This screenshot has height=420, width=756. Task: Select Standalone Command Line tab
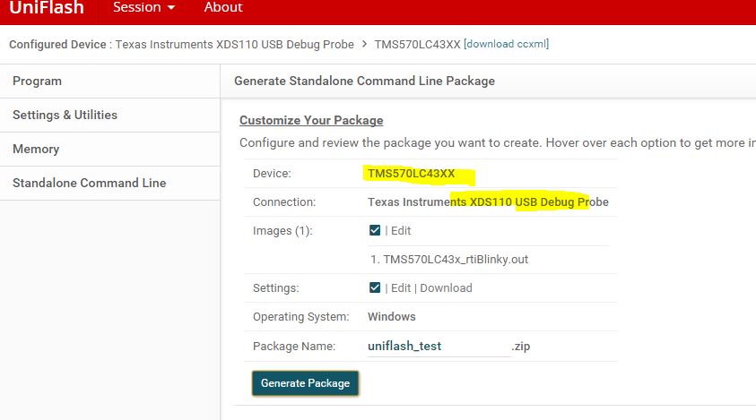pos(110,183)
